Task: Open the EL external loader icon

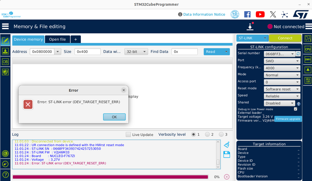Action: 5,153
